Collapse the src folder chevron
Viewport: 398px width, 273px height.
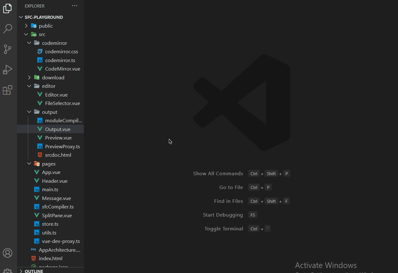(26, 34)
